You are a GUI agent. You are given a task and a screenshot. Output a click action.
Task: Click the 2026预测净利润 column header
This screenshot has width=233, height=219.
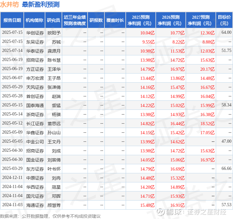click(171, 20)
